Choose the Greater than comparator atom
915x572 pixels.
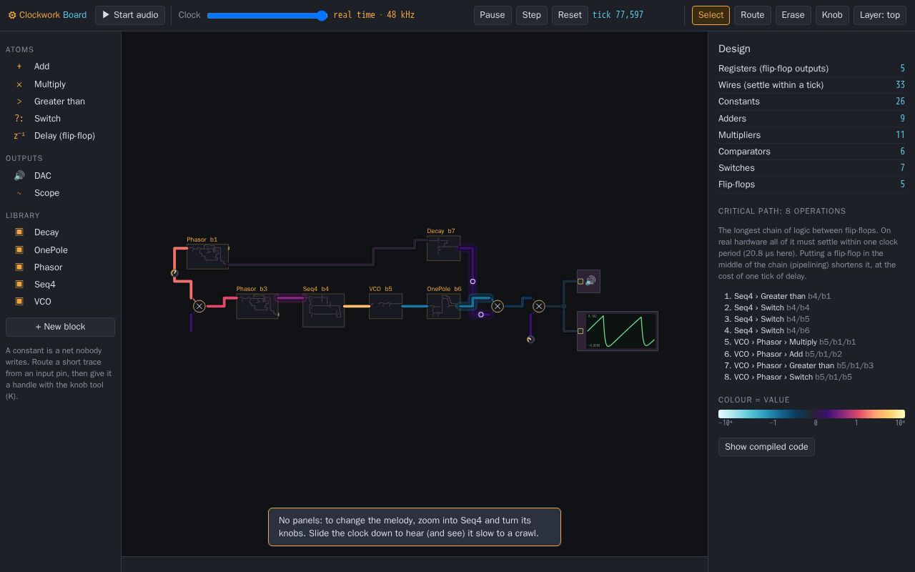tap(60, 102)
